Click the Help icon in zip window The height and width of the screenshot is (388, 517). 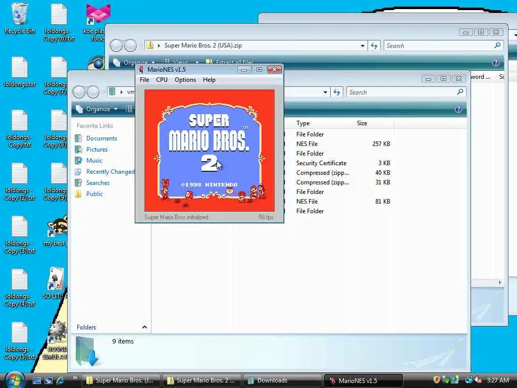click(x=495, y=63)
